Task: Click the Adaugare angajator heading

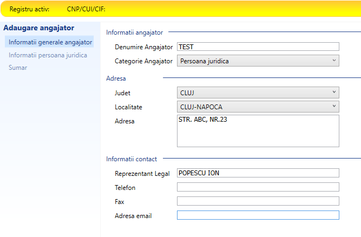Action: pos(38,28)
